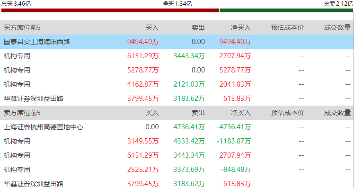Select 华鑫证券深圳益田路 in the 买方席位前5 list

tap(34, 98)
